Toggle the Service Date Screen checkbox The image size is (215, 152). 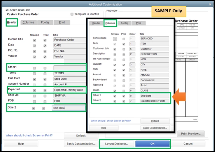pyautogui.click(x=115, y=39)
